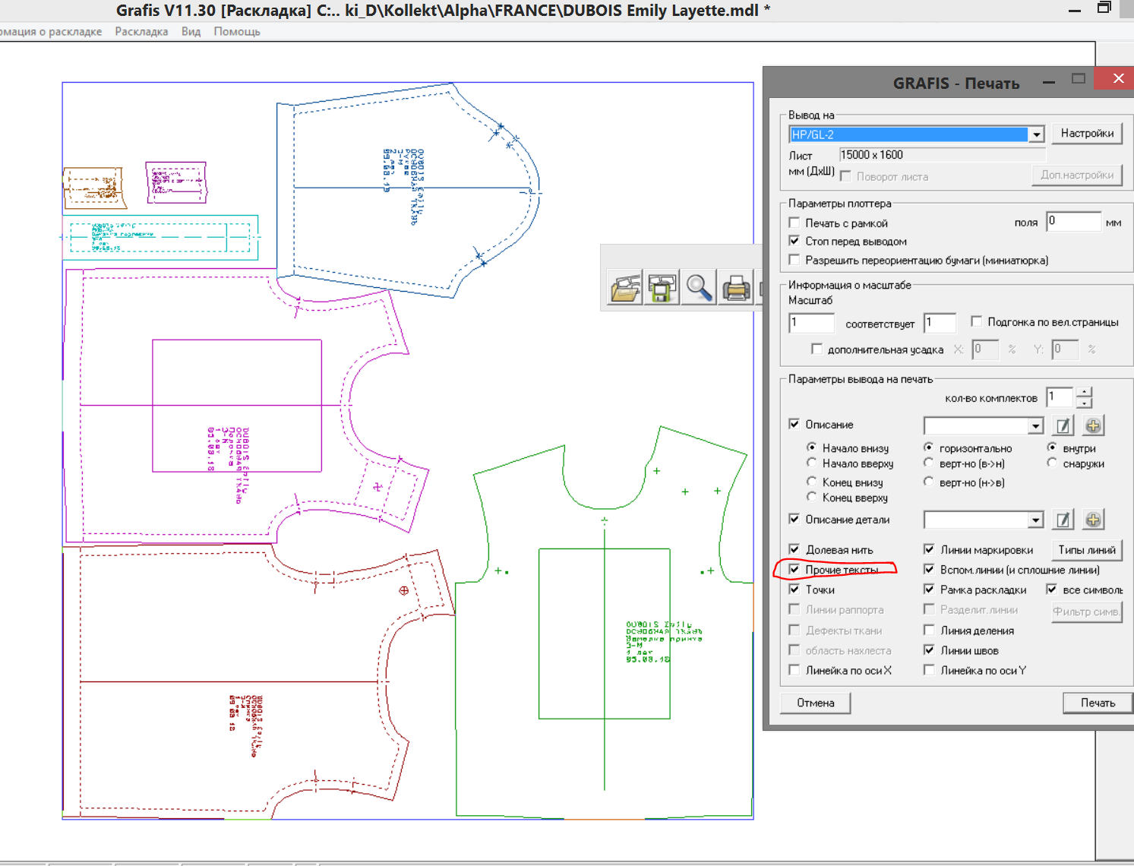The height and width of the screenshot is (866, 1134).
Task: Open the Описание combo box dropdown
Action: (1036, 426)
